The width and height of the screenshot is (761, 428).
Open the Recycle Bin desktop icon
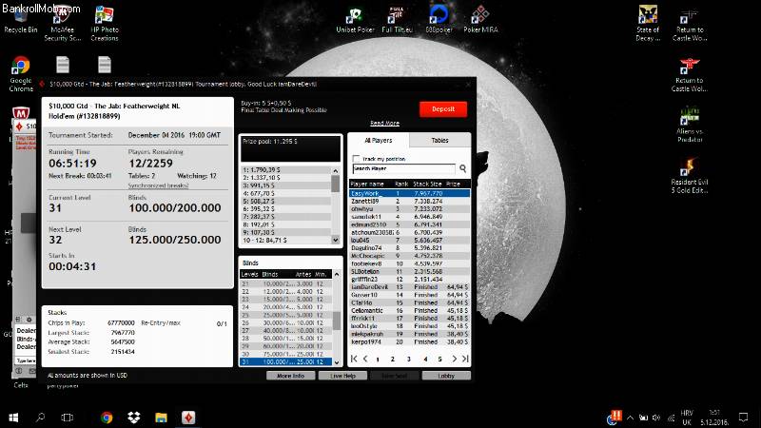click(x=20, y=20)
